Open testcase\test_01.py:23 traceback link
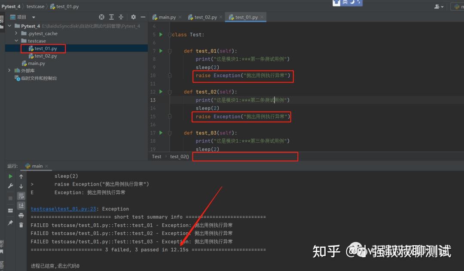The image size is (464, 271). tap(63, 209)
